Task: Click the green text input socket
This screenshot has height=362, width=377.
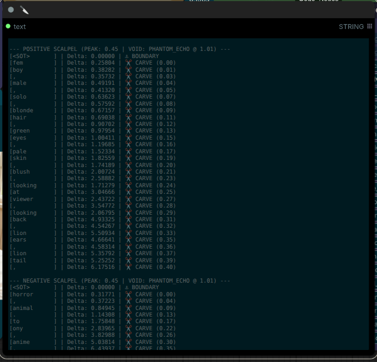Action: 8,26
